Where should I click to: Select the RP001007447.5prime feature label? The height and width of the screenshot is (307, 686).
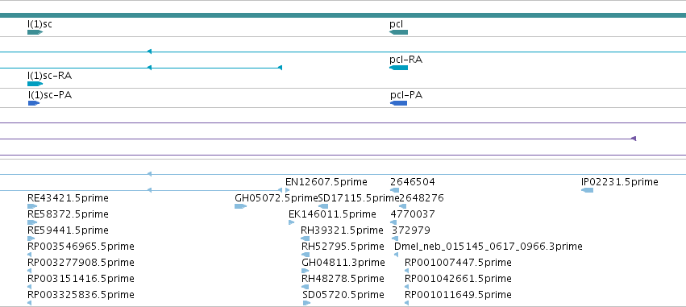click(458, 263)
